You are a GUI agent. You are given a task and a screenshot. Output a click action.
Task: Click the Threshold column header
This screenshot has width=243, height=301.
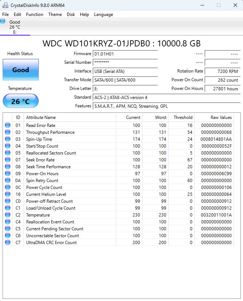coord(181,117)
